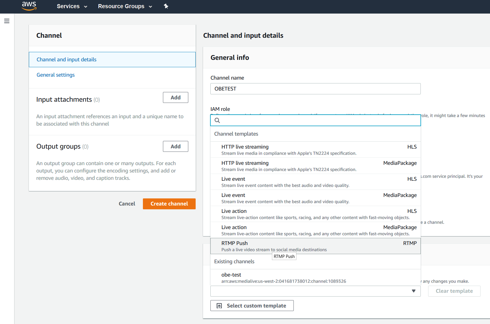
Task: Click the pin shortcut icon in header
Action: pos(166,6)
